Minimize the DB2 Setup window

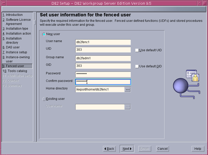click(199, 3)
